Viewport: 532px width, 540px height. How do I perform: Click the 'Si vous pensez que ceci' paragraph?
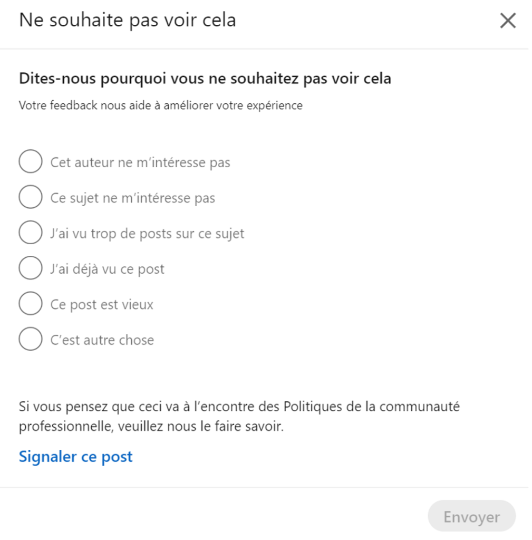pos(239,417)
